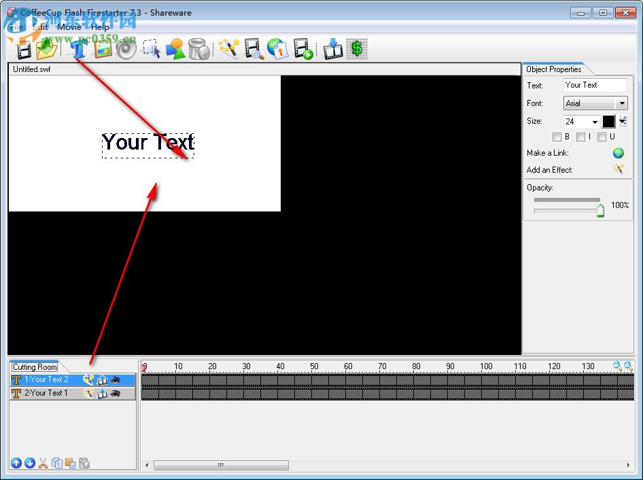Click effect wand on 1-Your Text 2 layer
The width and height of the screenshot is (643, 480).
tap(88, 380)
